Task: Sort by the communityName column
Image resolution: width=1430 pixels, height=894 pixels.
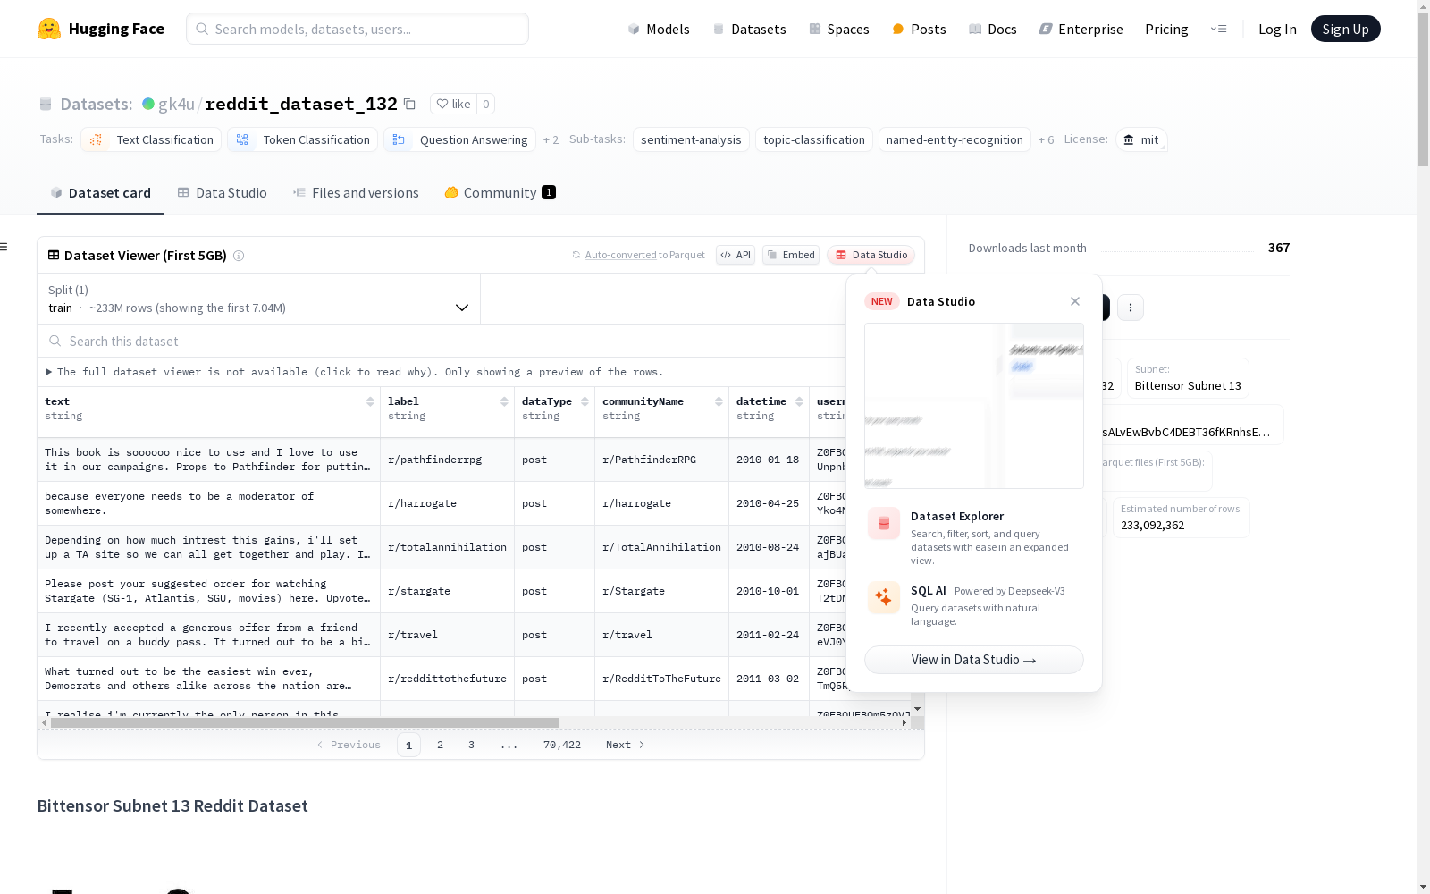Action: point(719,402)
